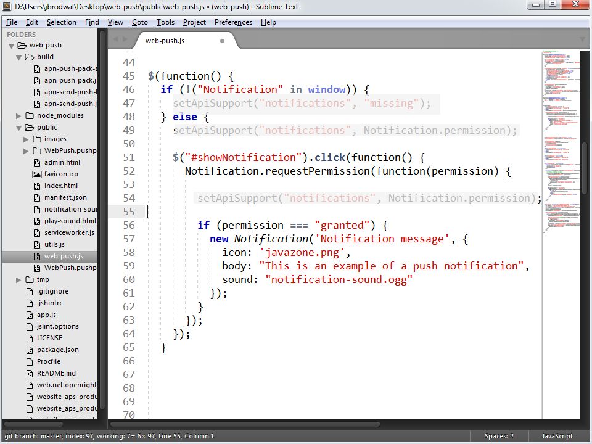The image size is (592, 444).
Task: Expand the tmp folder
Action: click(x=18, y=280)
